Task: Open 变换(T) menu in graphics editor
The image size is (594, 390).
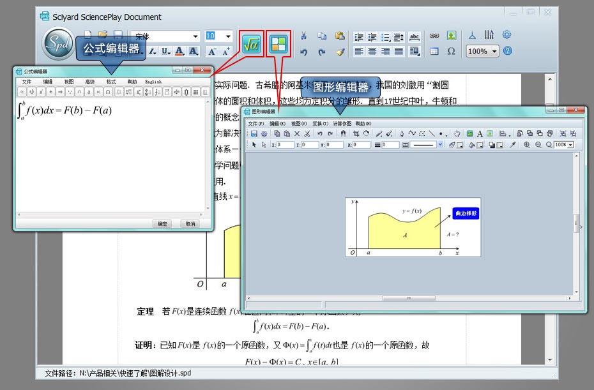Action: tap(320, 123)
